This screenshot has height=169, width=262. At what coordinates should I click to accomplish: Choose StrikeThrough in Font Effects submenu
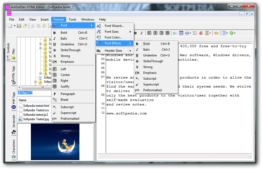click(x=156, y=61)
